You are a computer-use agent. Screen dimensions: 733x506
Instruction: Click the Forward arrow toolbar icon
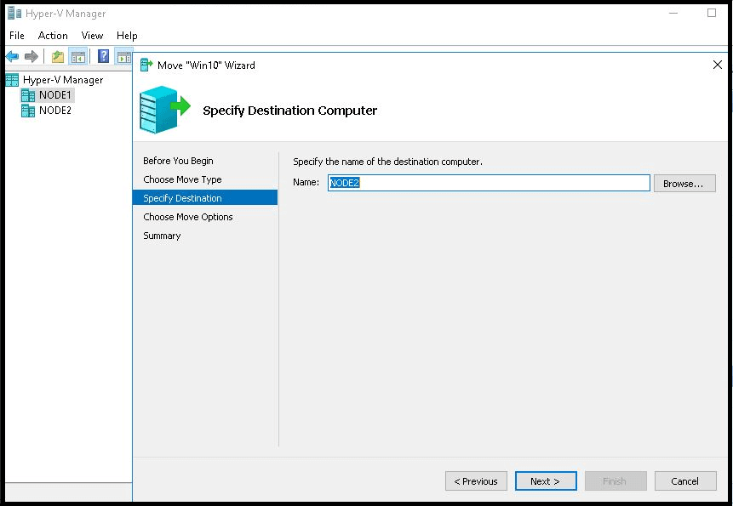tap(31, 57)
